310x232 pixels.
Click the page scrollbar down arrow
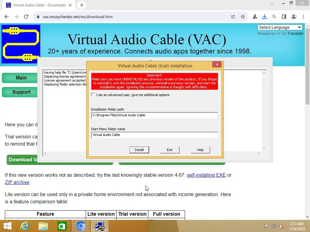click(307, 217)
